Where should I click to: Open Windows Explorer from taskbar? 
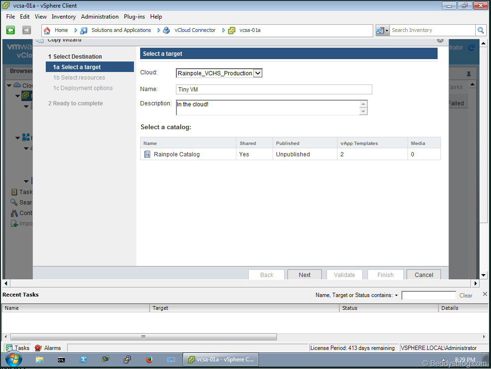40,359
